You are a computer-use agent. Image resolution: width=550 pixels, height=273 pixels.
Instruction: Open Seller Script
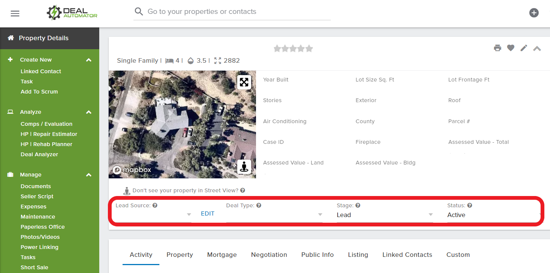click(x=37, y=196)
